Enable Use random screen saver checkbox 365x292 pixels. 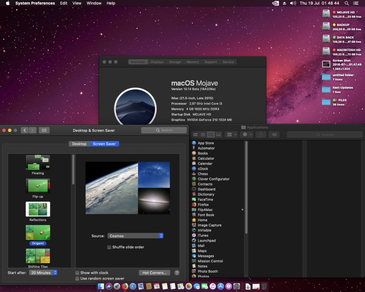click(x=77, y=278)
